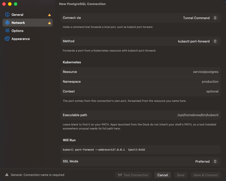Click the Cancel button
The width and height of the screenshot is (226, 181).
(162, 175)
